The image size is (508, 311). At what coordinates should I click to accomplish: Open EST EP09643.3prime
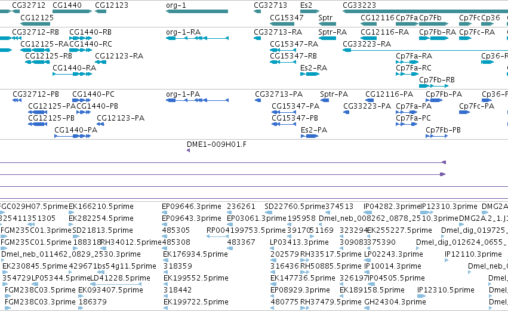click(x=192, y=218)
